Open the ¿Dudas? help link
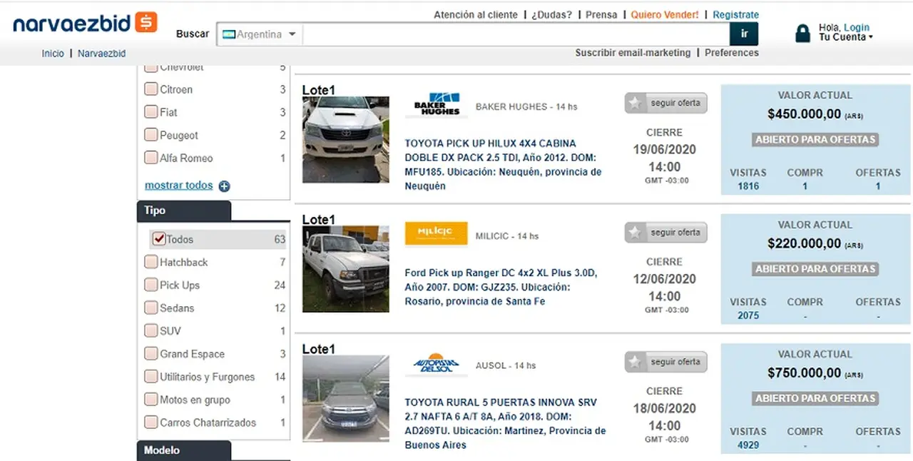 (551, 15)
